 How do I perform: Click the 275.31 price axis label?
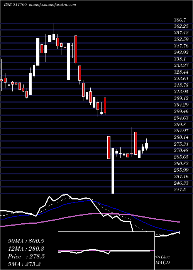pos(181,144)
